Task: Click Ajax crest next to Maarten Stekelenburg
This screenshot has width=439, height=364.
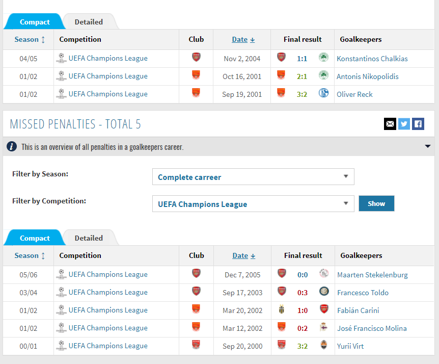Action: (x=324, y=274)
